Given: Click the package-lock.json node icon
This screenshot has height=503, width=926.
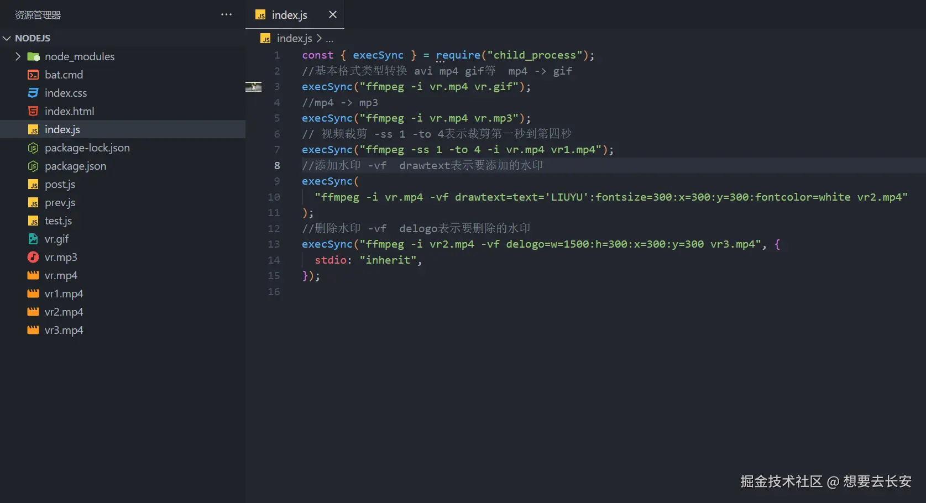Looking at the screenshot, I should click(33, 148).
